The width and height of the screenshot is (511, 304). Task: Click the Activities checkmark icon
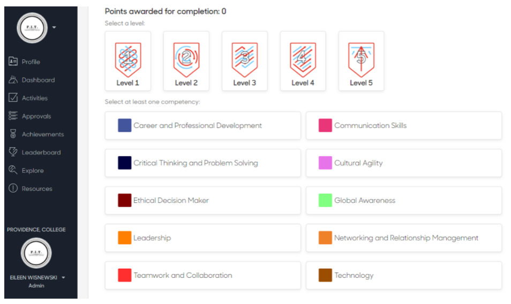click(x=13, y=98)
